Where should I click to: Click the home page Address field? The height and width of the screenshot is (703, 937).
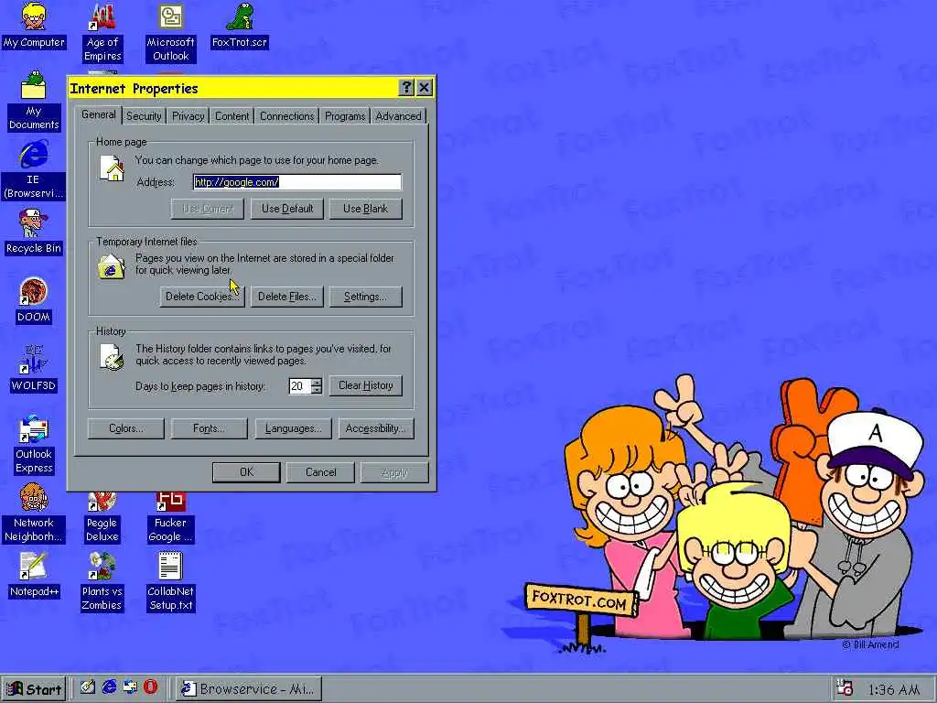(297, 182)
